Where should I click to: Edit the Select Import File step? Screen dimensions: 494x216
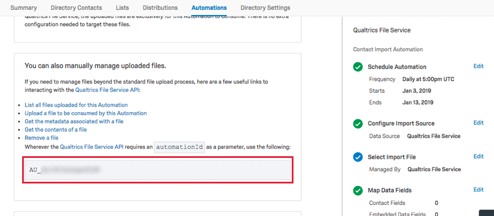(478, 156)
